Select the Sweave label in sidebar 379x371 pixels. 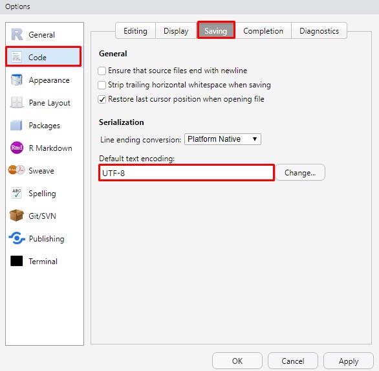click(x=41, y=171)
